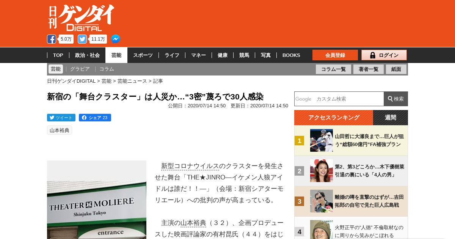The height and width of the screenshot is (239, 455).
Task: Open 著者一覧 button
Action: [369, 69]
